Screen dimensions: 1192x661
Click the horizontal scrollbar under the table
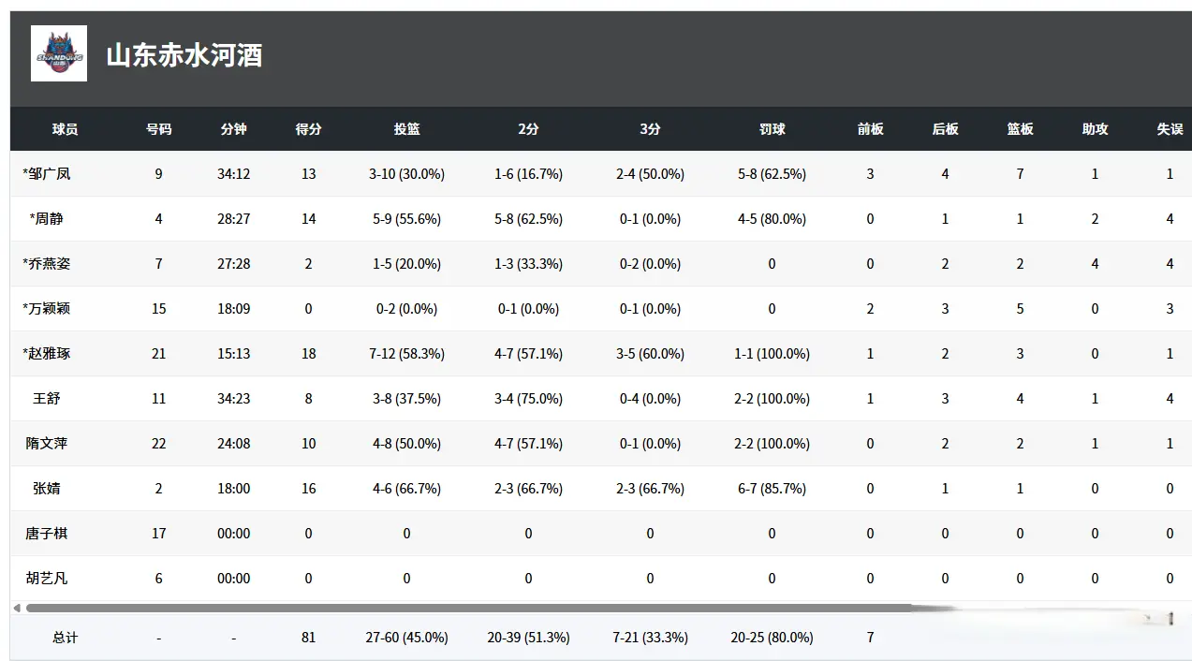coord(468,609)
